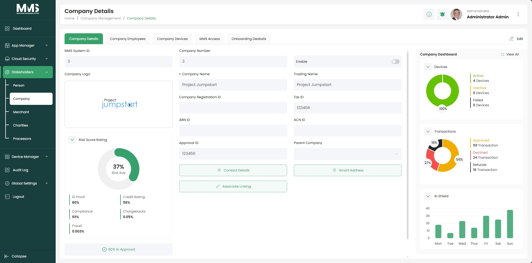Click the Collapse sidebar arrow icon
Viewport: 532px width, 263px height.
coord(7,256)
